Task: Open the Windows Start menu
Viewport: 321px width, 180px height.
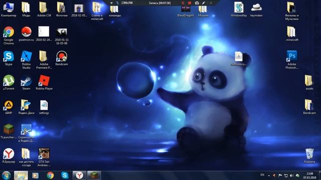Action: 6,175
